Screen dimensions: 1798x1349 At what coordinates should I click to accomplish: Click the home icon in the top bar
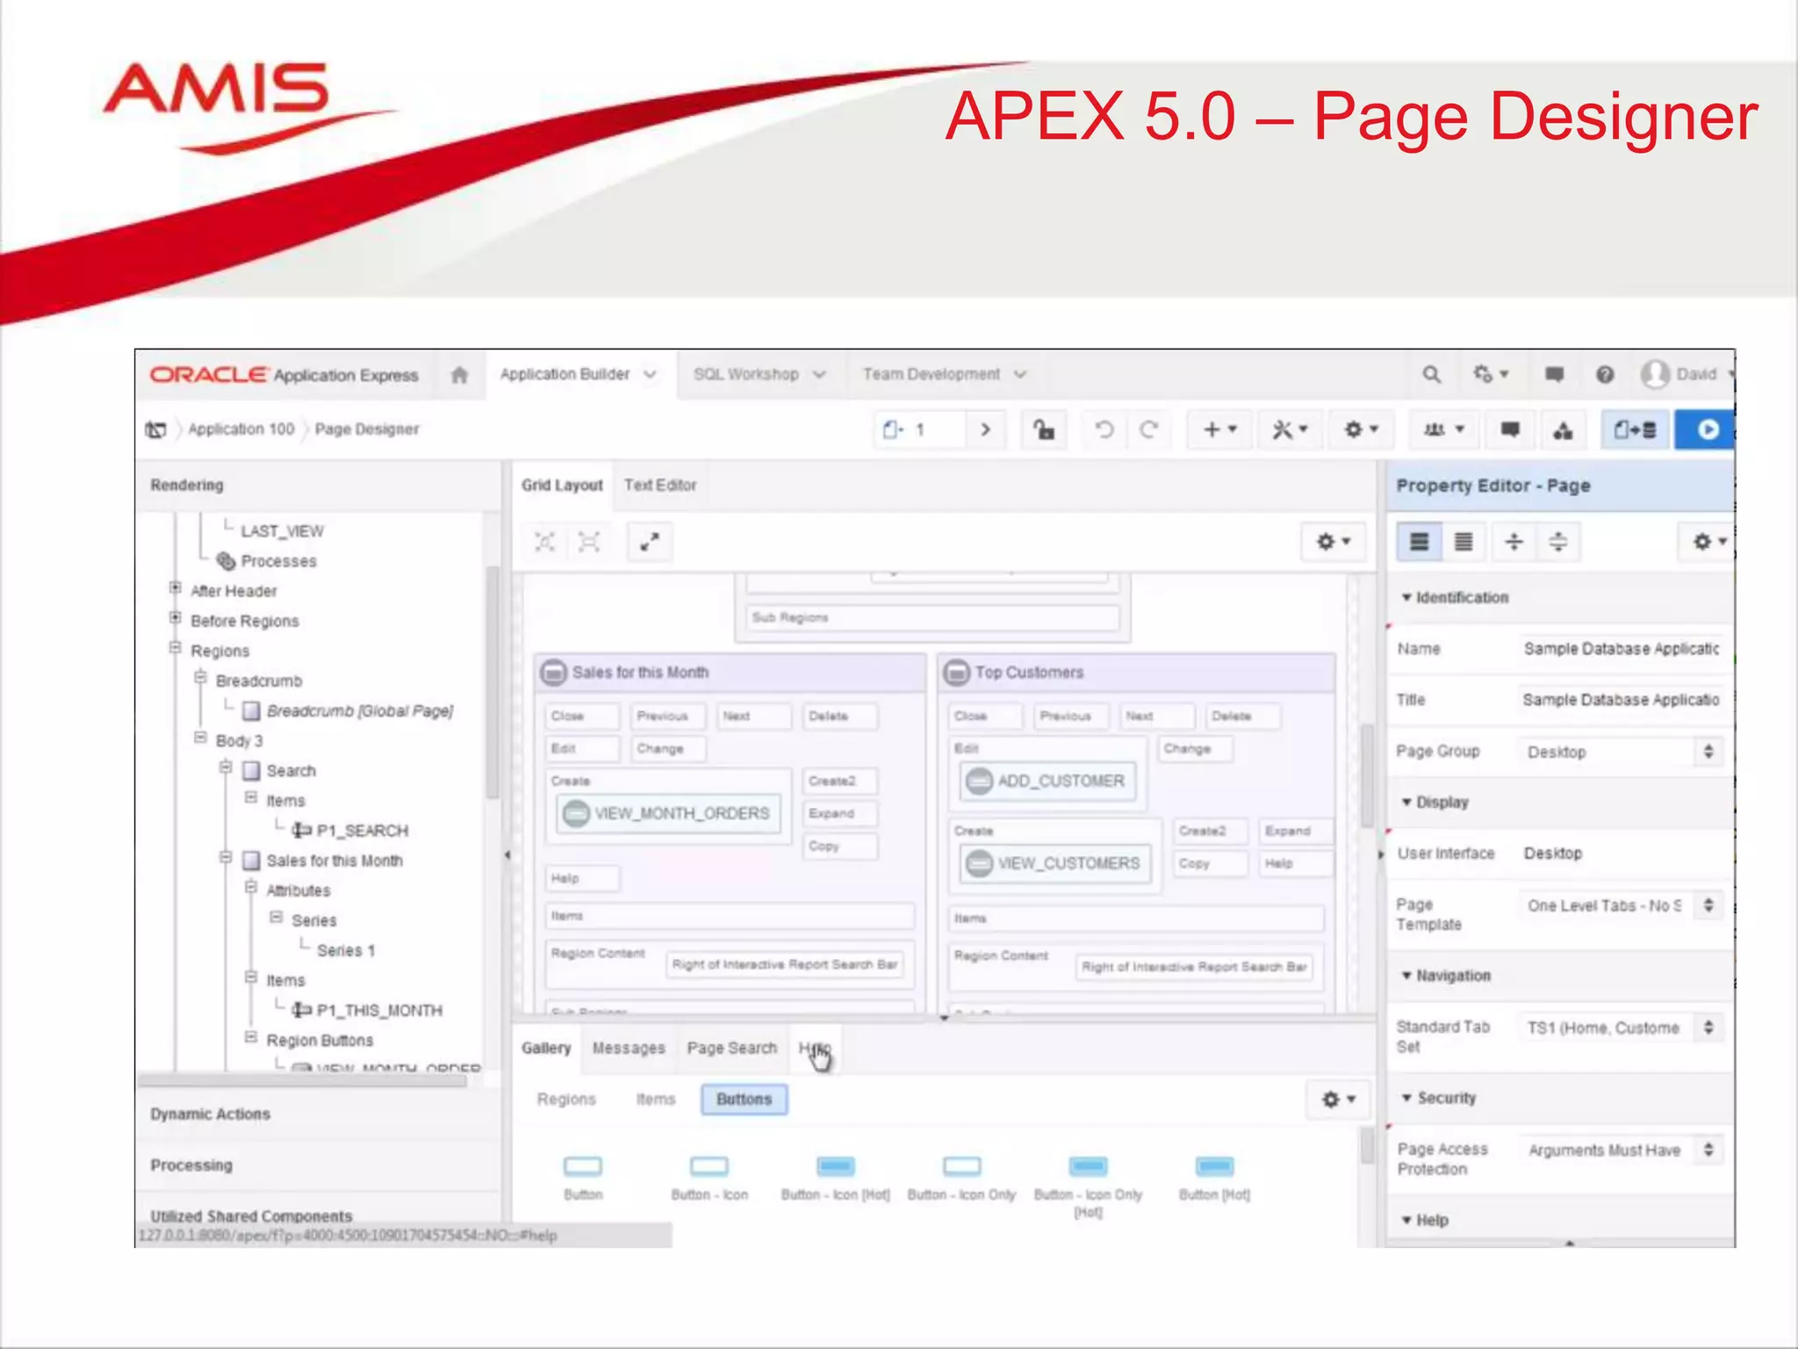pos(459,376)
